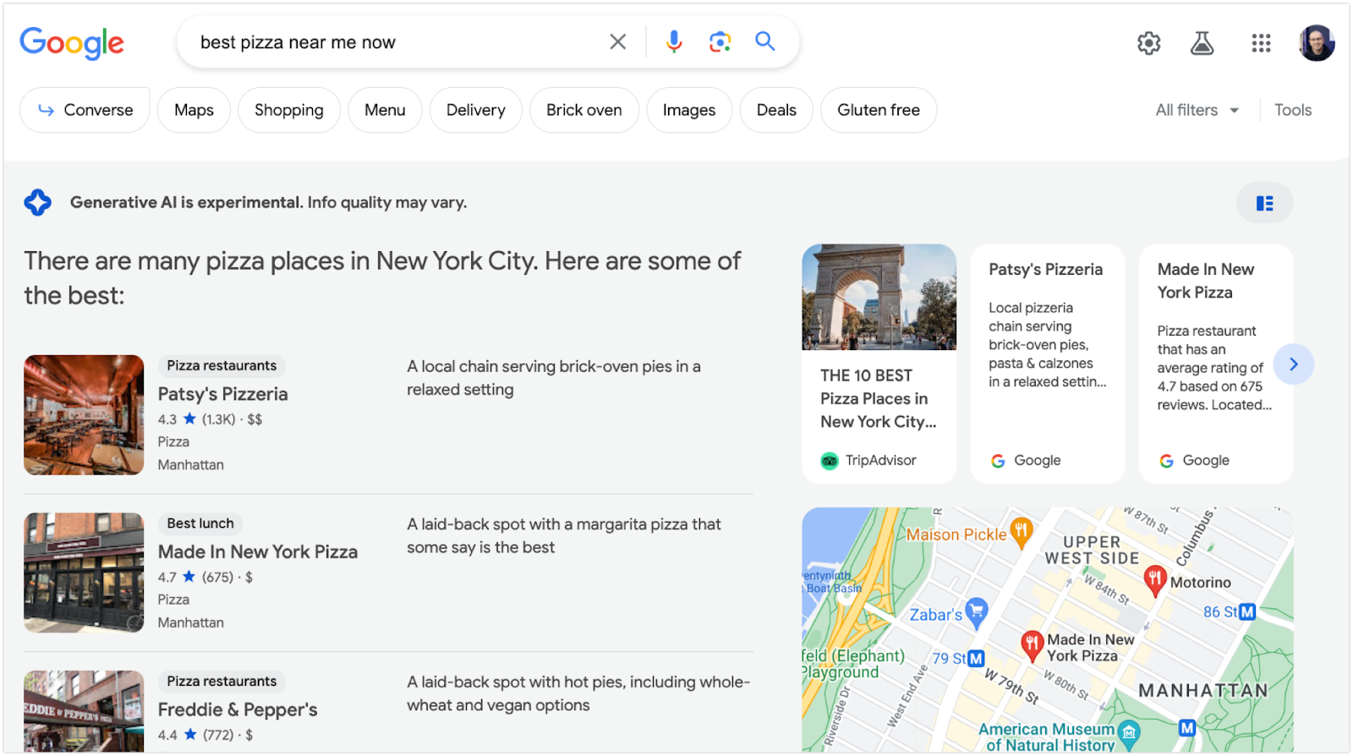
Task: Click Freddie & Pepper's storefront thumbnail
Action: (84, 711)
